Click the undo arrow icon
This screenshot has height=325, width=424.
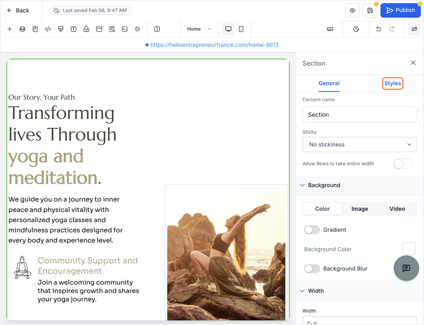[379, 29]
